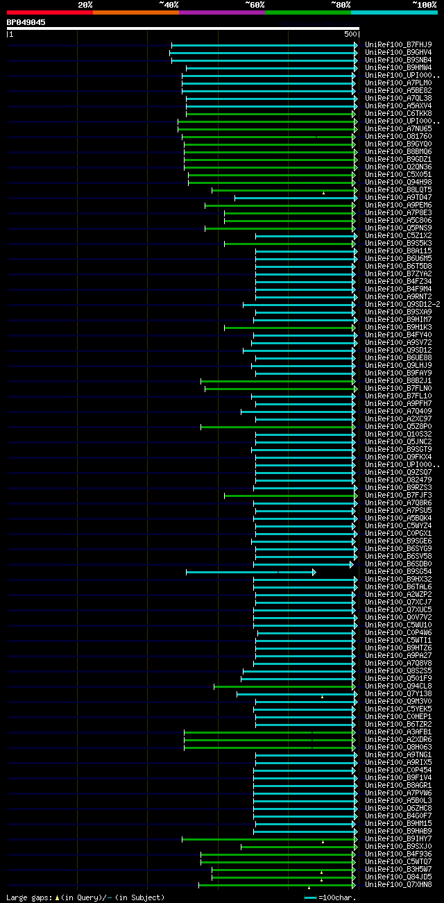Click the UniRef100_C0P4W6 label
Viewport: 444px width, 903px height.
398,632
